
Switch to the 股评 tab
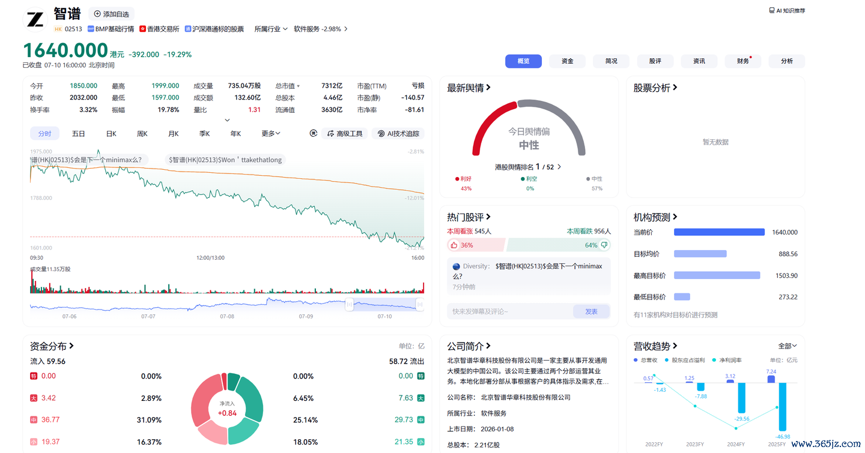[655, 61]
